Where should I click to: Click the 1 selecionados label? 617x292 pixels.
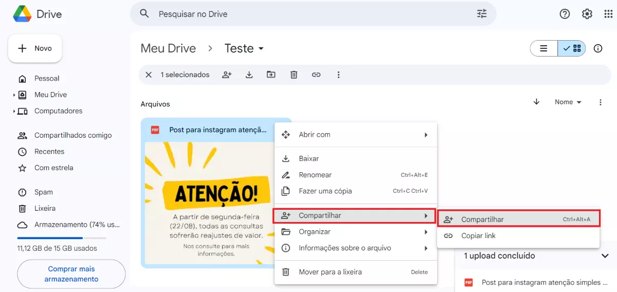185,75
